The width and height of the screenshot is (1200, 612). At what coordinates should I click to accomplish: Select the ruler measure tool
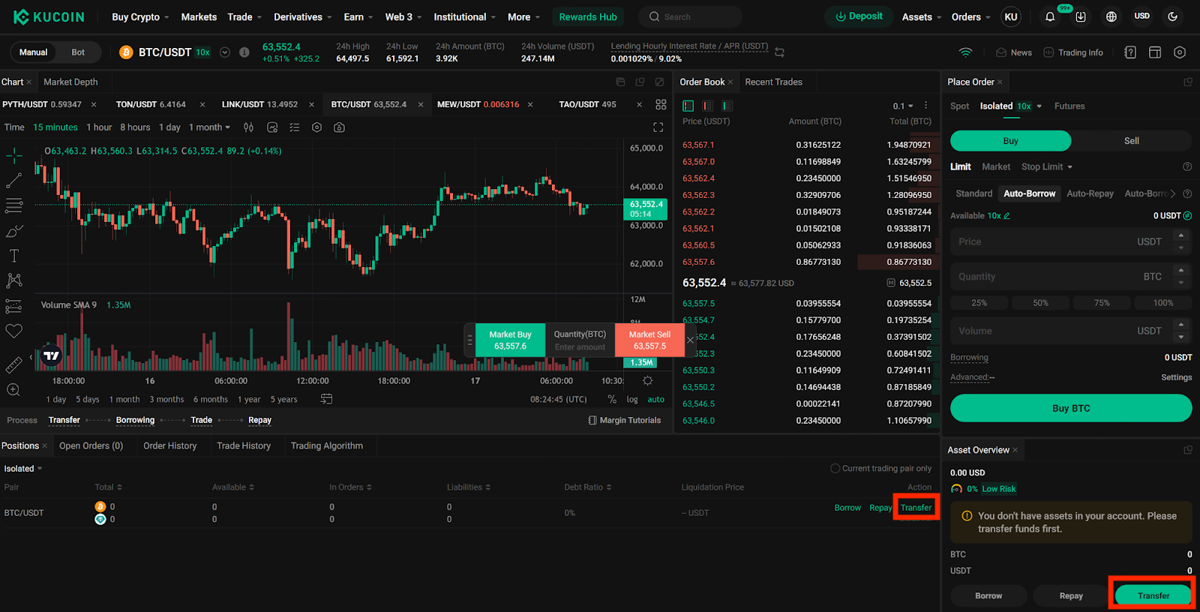coord(14,365)
